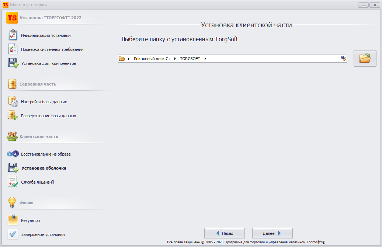Click the installation completion checkmark icon

coord(13,234)
